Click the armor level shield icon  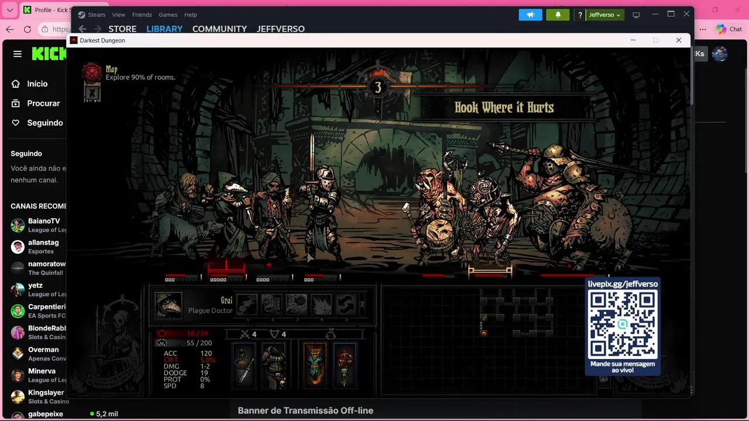pyautogui.click(x=274, y=334)
